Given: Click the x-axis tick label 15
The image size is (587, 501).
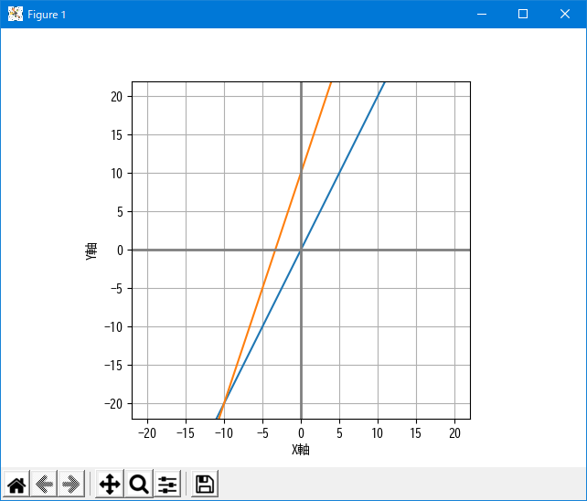Looking at the screenshot, I should coord(415,433).
